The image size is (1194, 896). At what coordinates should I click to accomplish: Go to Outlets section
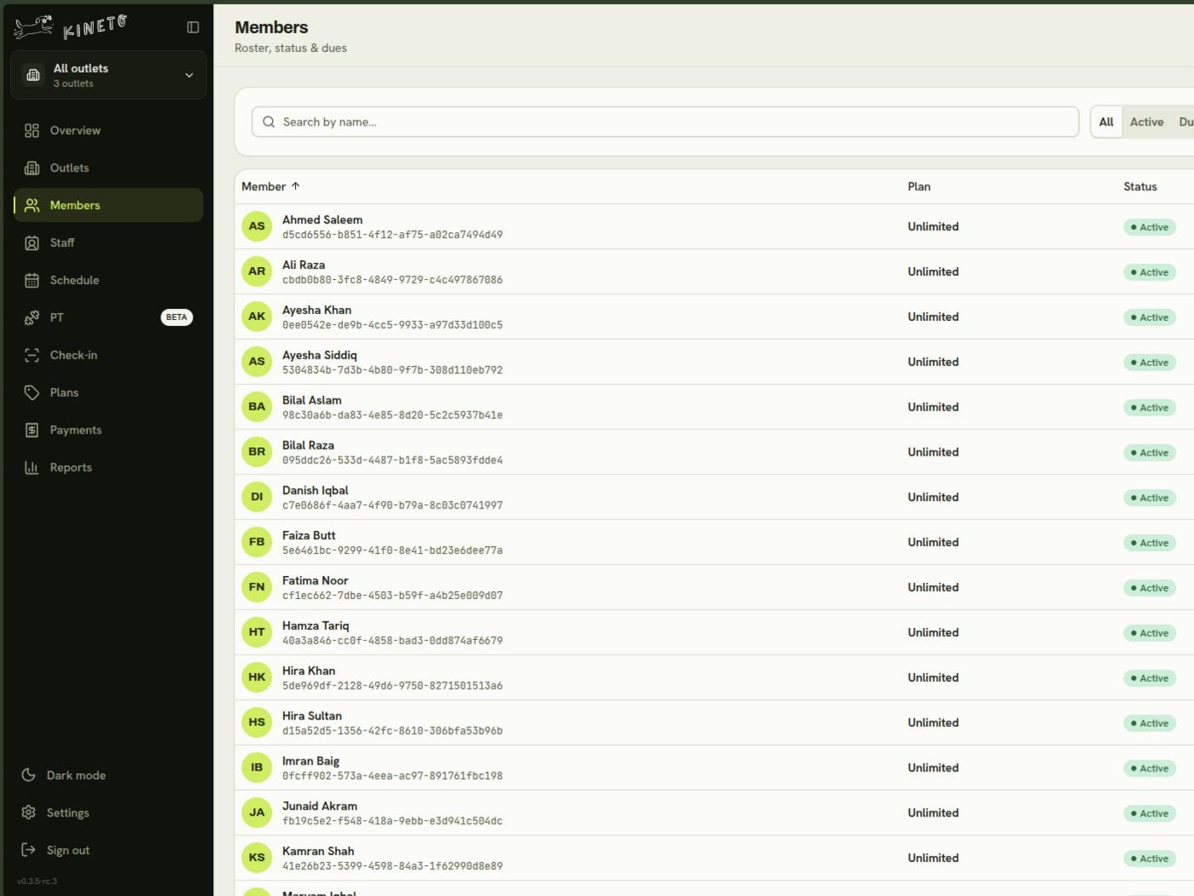(108, 168)
